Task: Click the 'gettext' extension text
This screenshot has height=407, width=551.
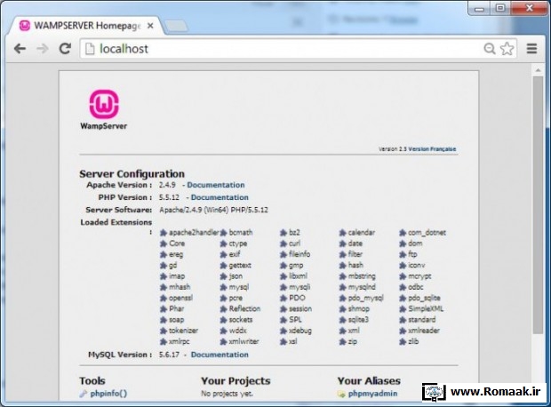Action: tap(240, 266)
